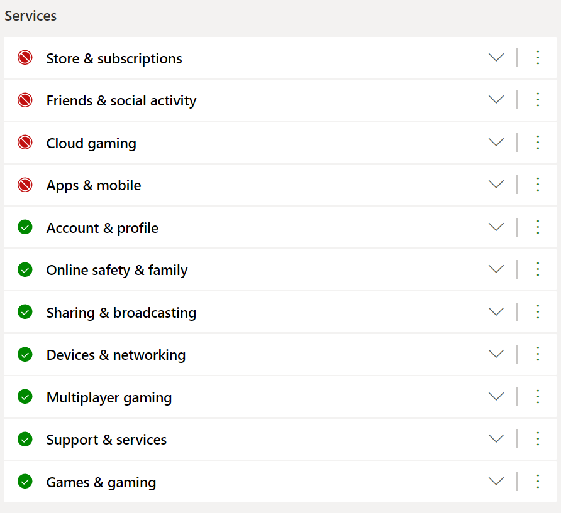Click the green checkmark beside Account & profile
Screen dimensions: 561x513
(x=25, y=227)
